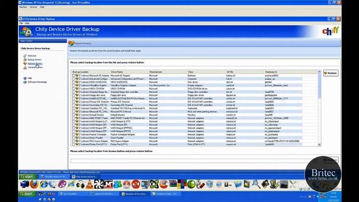This screenshot has width=359, height=202.
Task: Open Chily Device Driver Backup Help menu
Action: click(27, 23)
